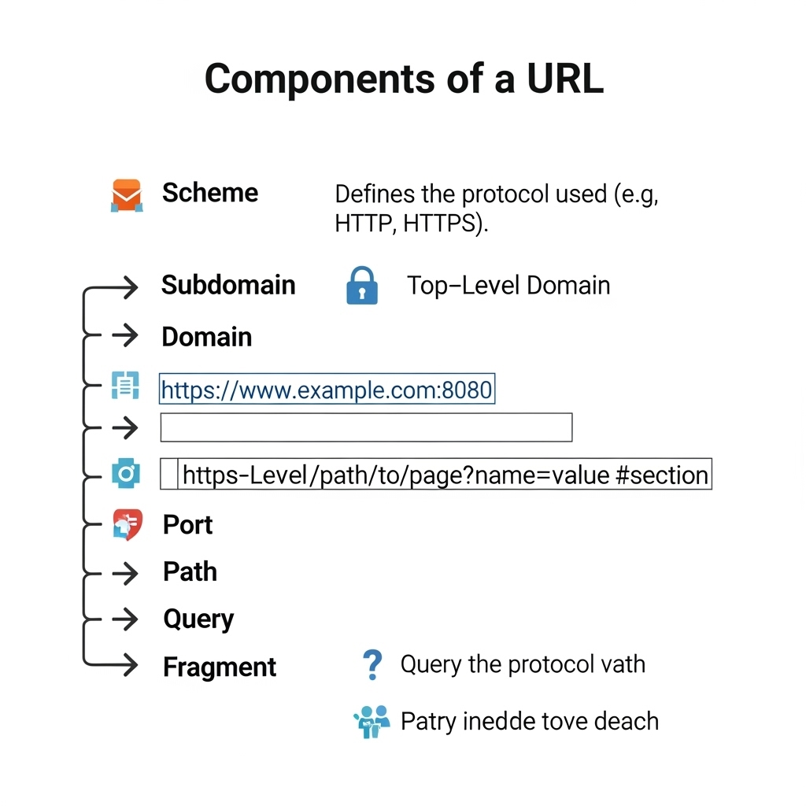Click the teal document icon beside the URL

126,386
